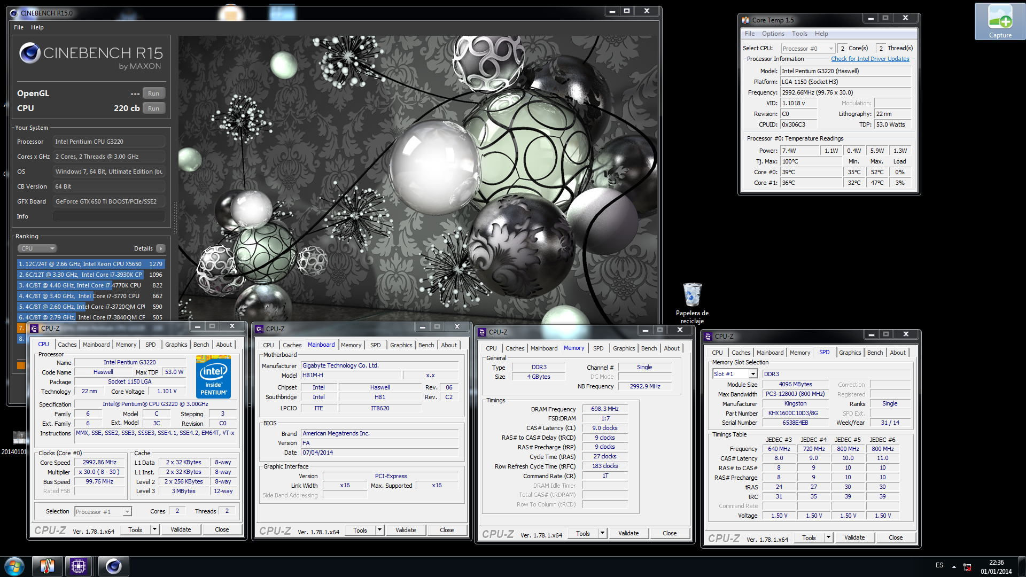Run the CPU benchmark
Screen dimensions: 1026x577
(x=153, y=108)
